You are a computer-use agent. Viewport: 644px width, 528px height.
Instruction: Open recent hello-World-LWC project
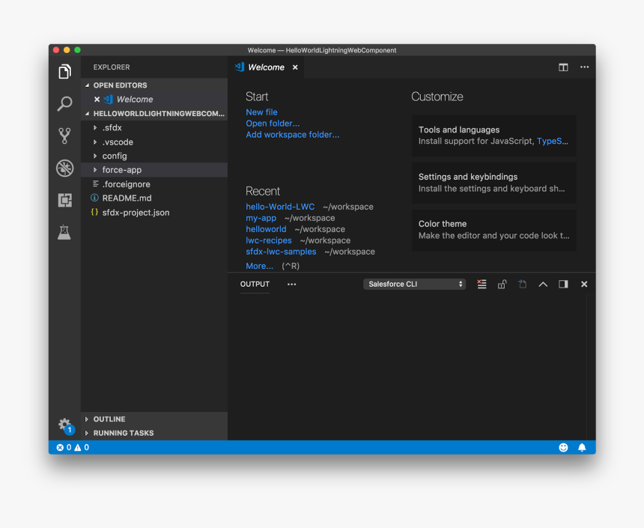point(280,207)
